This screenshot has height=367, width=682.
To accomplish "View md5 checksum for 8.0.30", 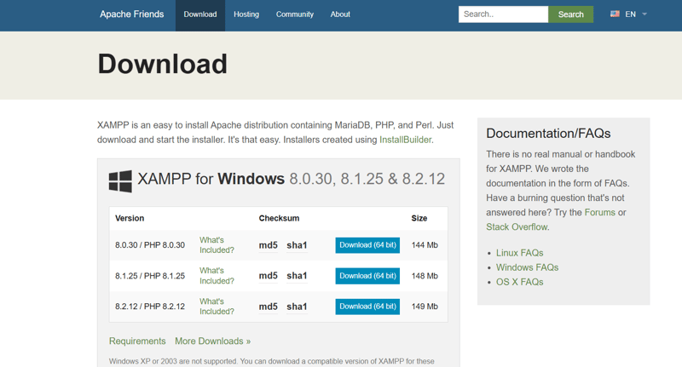I will click(x=268, y=245).
